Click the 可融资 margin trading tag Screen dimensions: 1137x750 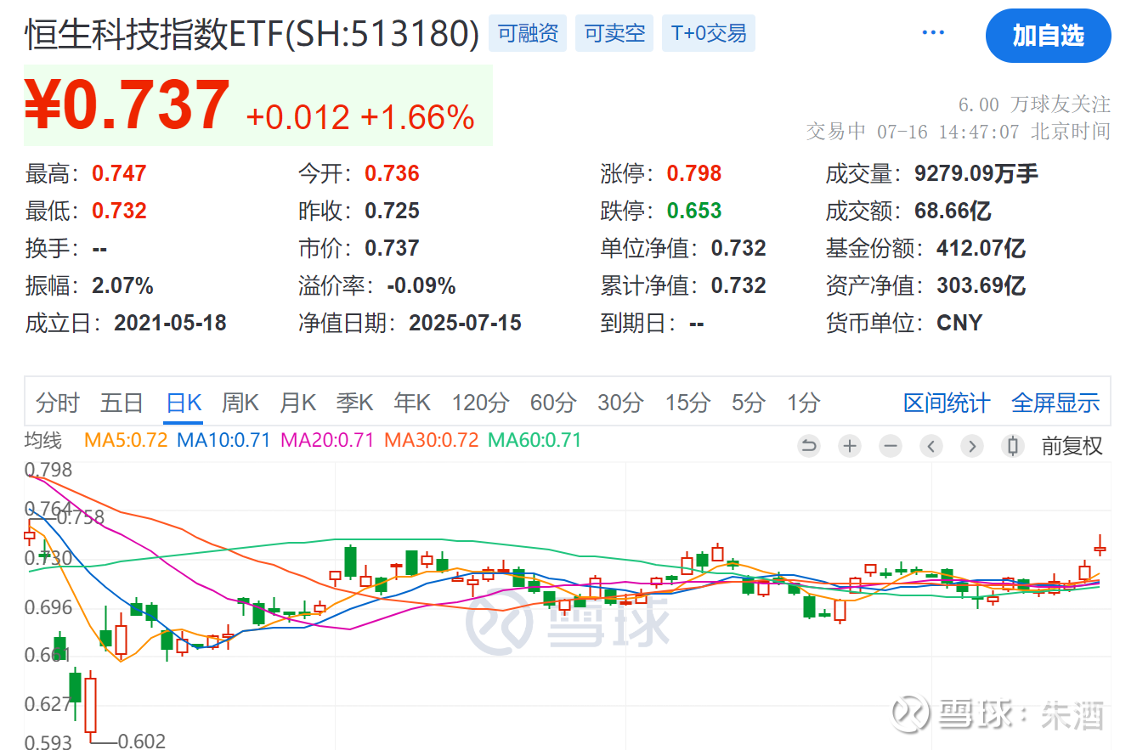[x=527, y=33]
